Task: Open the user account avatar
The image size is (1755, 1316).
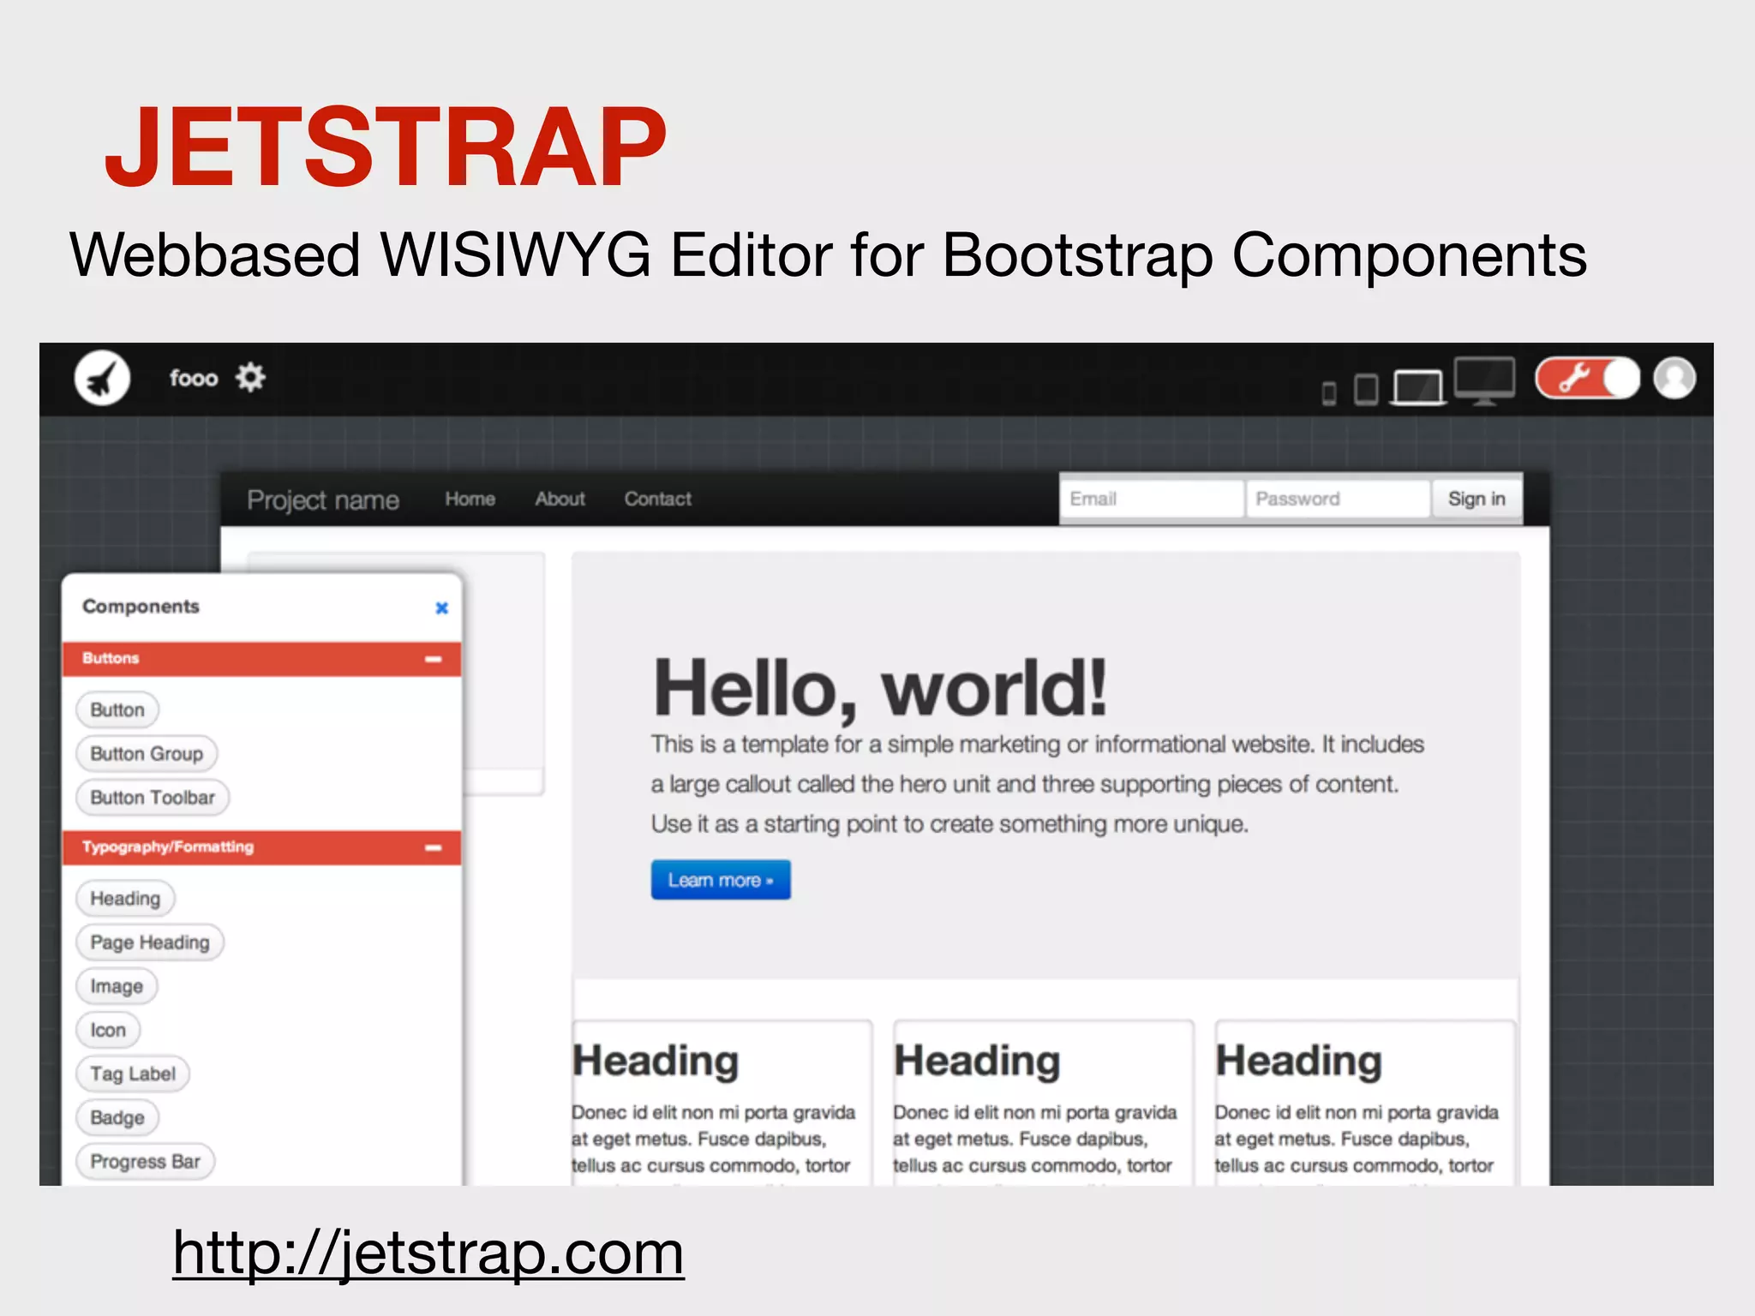Action: [x=1674, y=378]
